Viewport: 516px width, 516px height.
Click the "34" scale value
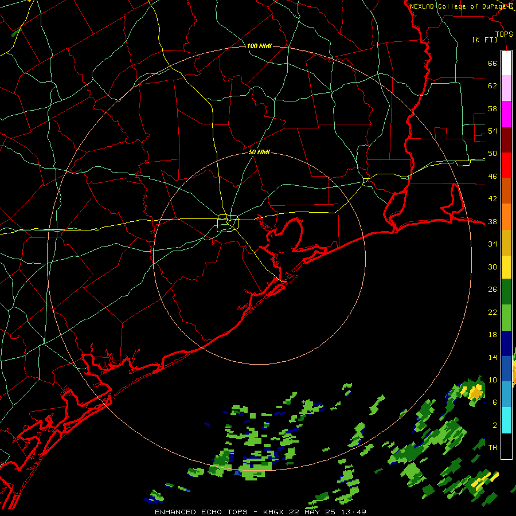click(x=492, y=244)
